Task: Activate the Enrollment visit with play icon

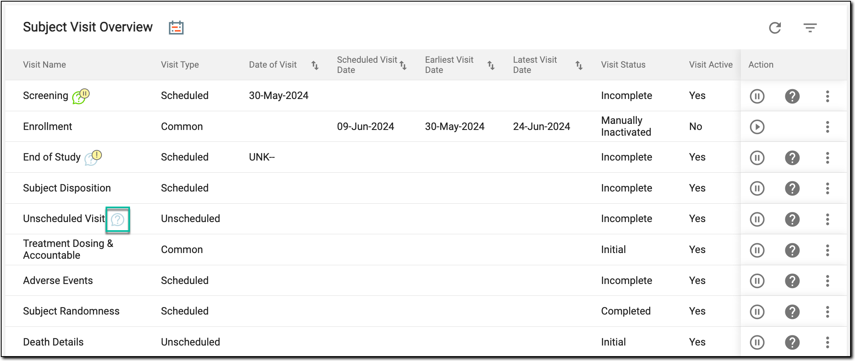Action: point(757,127)
